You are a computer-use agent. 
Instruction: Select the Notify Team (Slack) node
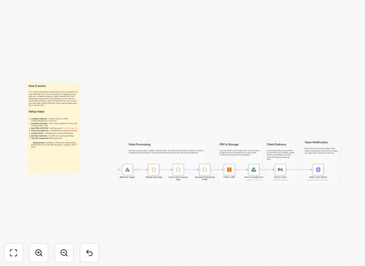[x=318, y=170]
